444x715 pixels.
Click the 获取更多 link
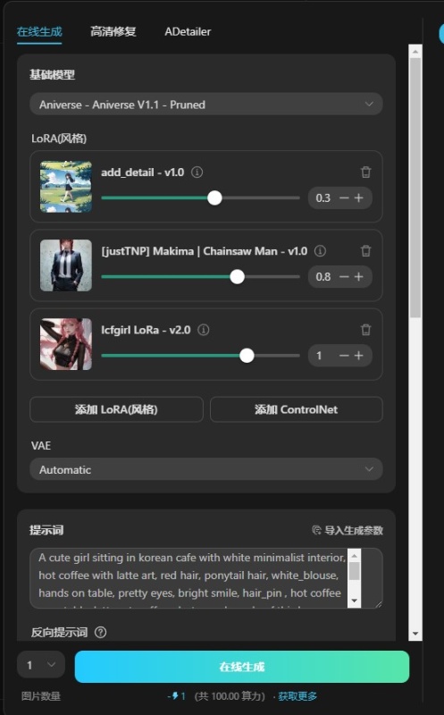coord(297,696)
